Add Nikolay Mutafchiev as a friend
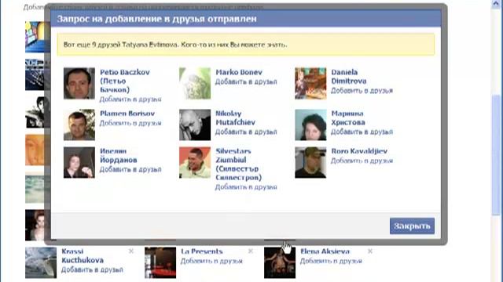The height and width of the screenshot is (282, 503). [246, 132]
